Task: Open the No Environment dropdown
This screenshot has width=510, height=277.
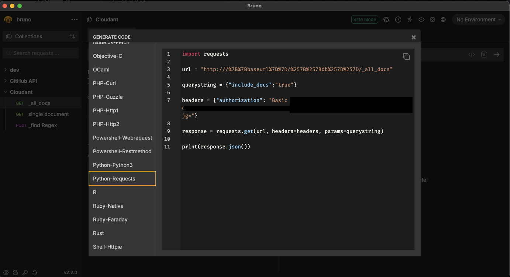Action: coord(478,20)
